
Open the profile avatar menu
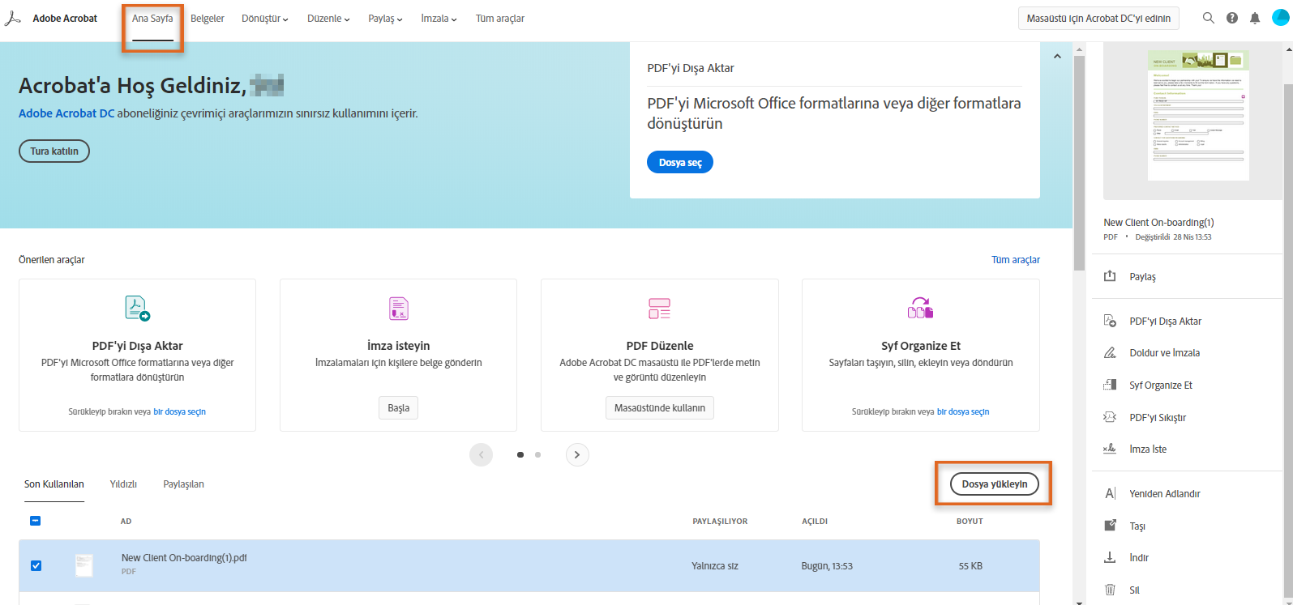coord(1280,18)
